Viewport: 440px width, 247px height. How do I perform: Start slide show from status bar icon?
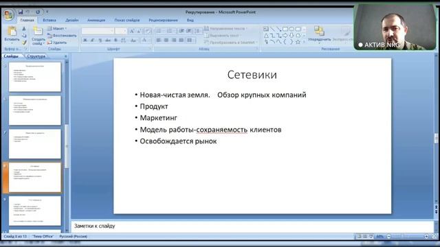[x=371, y=237]
